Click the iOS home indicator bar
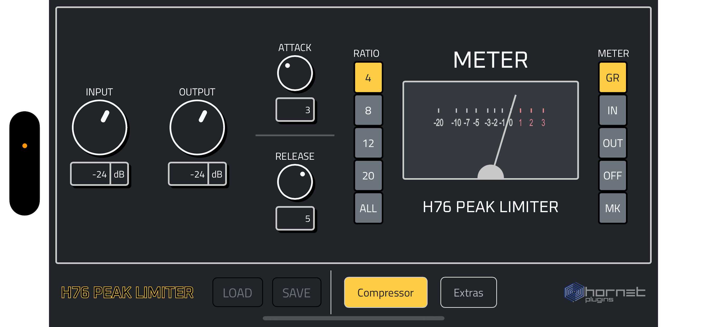Viewport: 707px width, 327px height. [x=353, y=318]
